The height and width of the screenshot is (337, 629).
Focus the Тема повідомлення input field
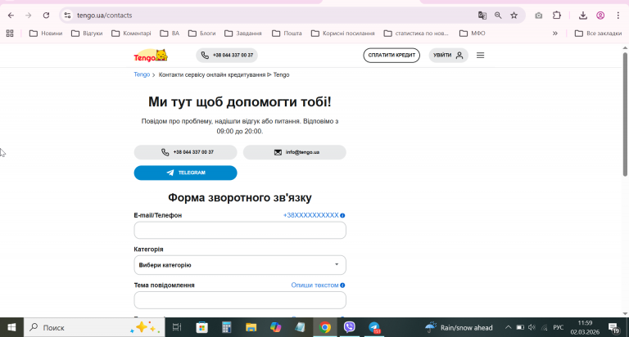click(240, 300)
